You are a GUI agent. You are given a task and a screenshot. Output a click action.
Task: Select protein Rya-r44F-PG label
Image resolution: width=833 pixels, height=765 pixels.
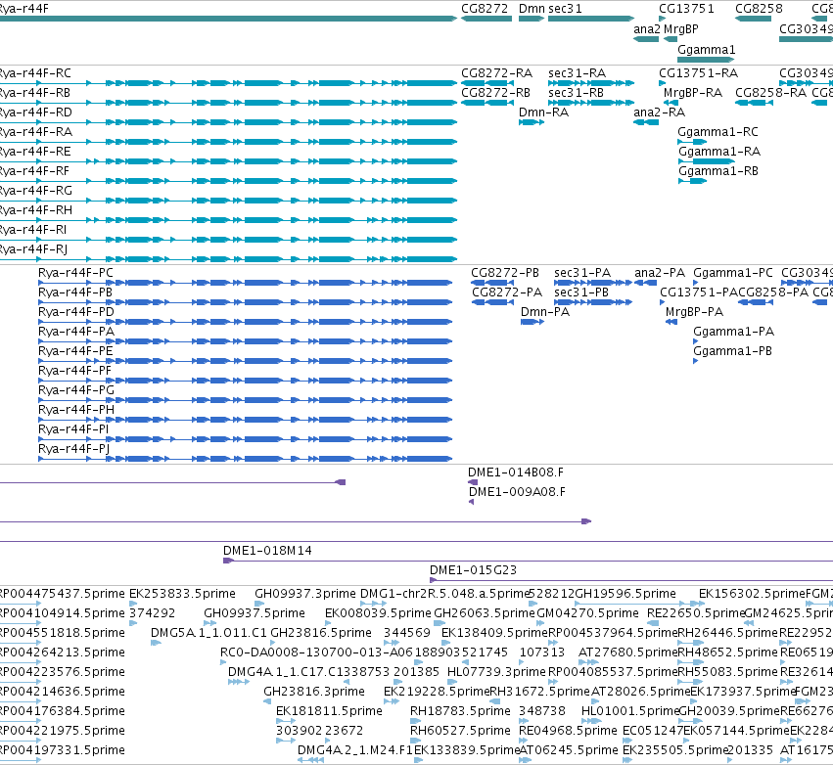click(x=76, y=390)
